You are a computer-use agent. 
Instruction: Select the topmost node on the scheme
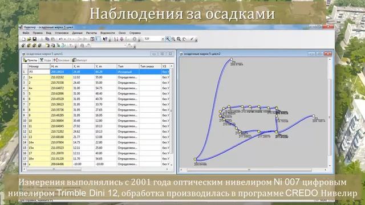[x=231, y=59]
